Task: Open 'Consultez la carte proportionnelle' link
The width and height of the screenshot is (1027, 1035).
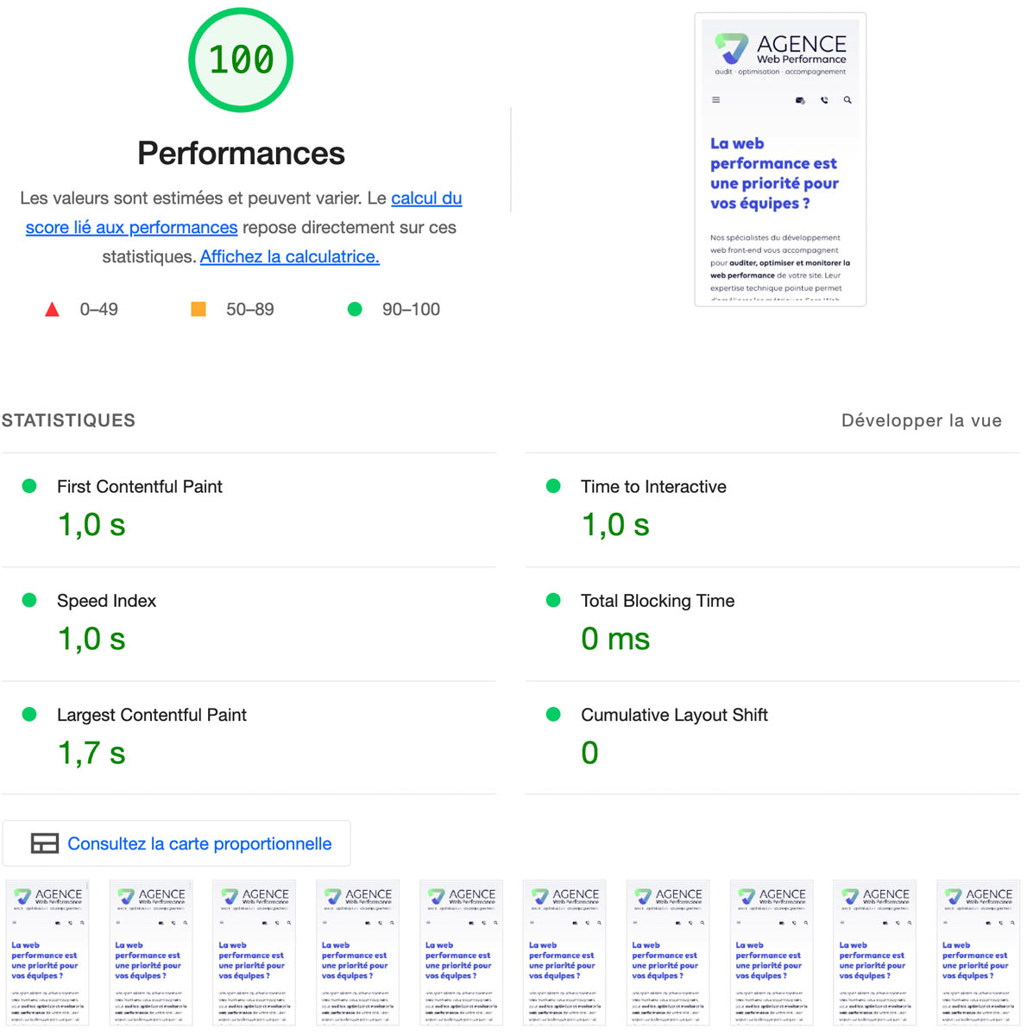Action: pyautogui.click(x=199, y=843)
